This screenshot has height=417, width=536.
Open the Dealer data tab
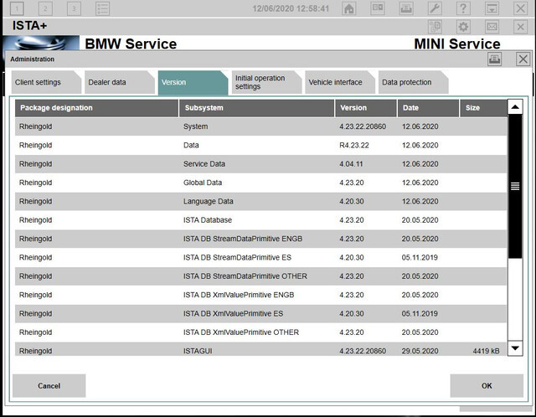[120, 82]
